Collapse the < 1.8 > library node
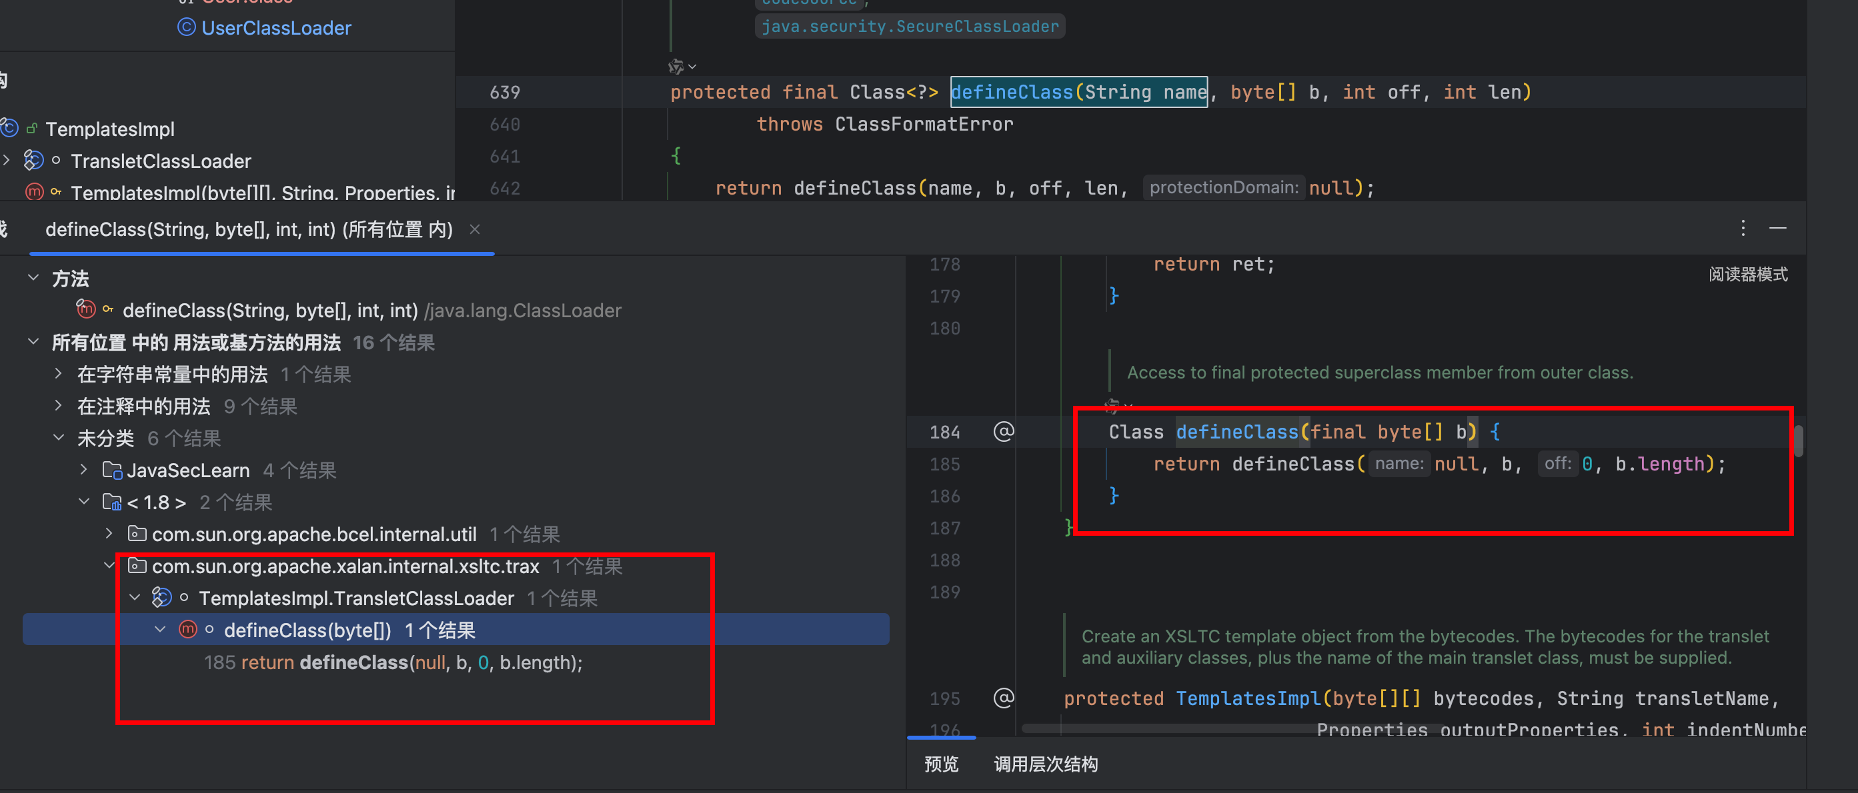The height and width of the screenshot is (793, 1858). [x=85, y=501]
